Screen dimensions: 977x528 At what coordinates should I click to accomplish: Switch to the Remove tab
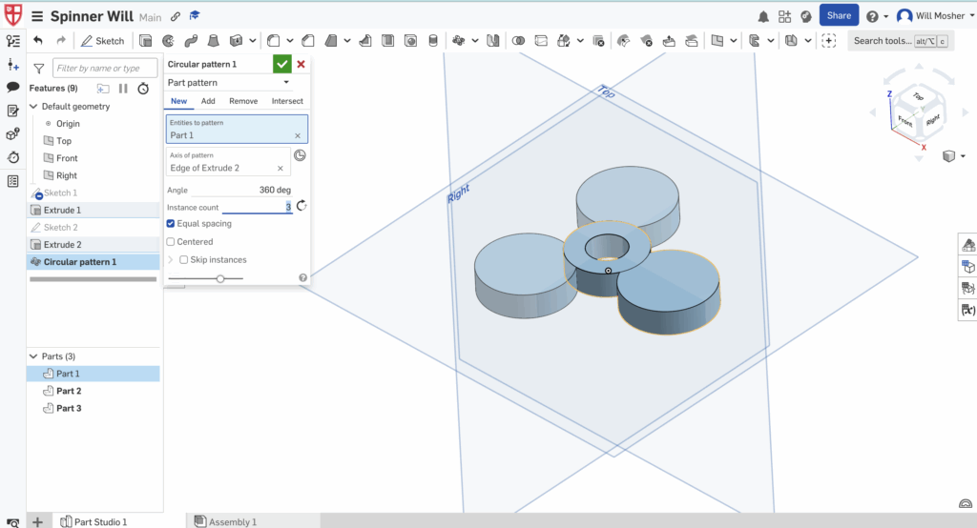[x=243, y=101]
